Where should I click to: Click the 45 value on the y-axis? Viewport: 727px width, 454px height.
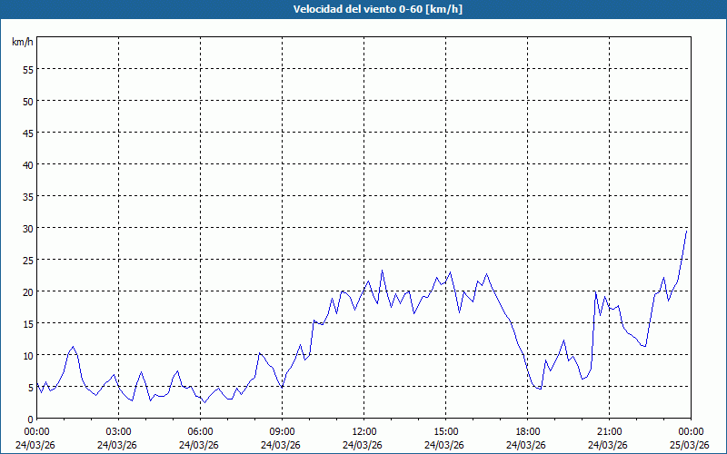[27, 133]
